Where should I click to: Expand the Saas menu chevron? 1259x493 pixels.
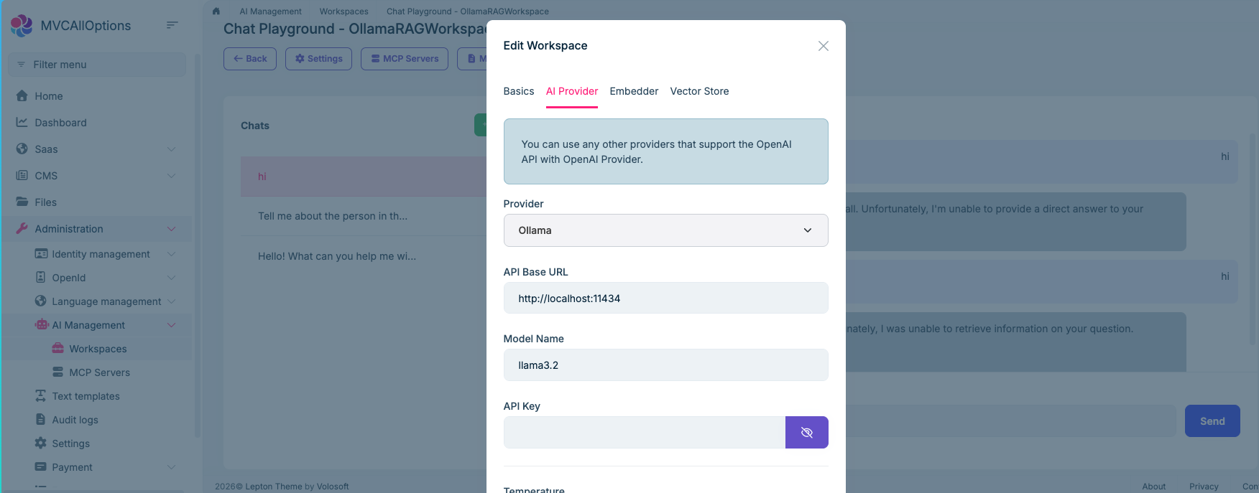[171, 149]
